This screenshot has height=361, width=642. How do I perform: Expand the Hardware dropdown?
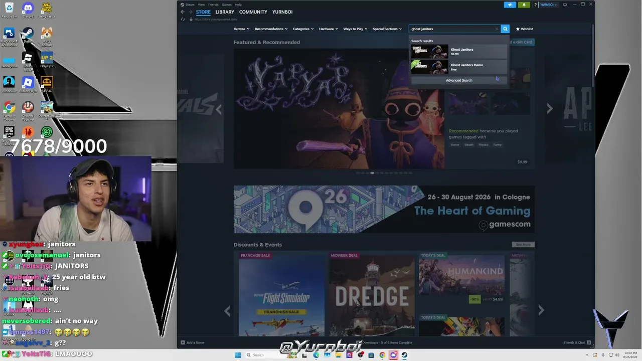(x=328, y=29)
